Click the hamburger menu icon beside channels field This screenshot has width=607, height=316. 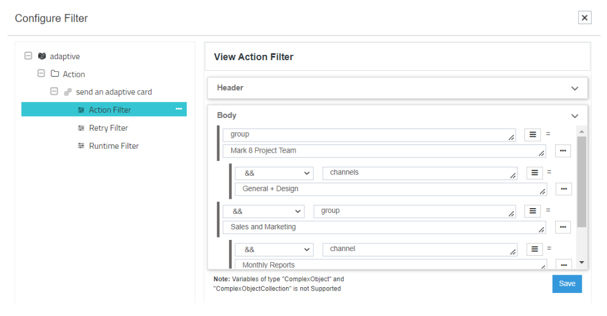[534, 173]
